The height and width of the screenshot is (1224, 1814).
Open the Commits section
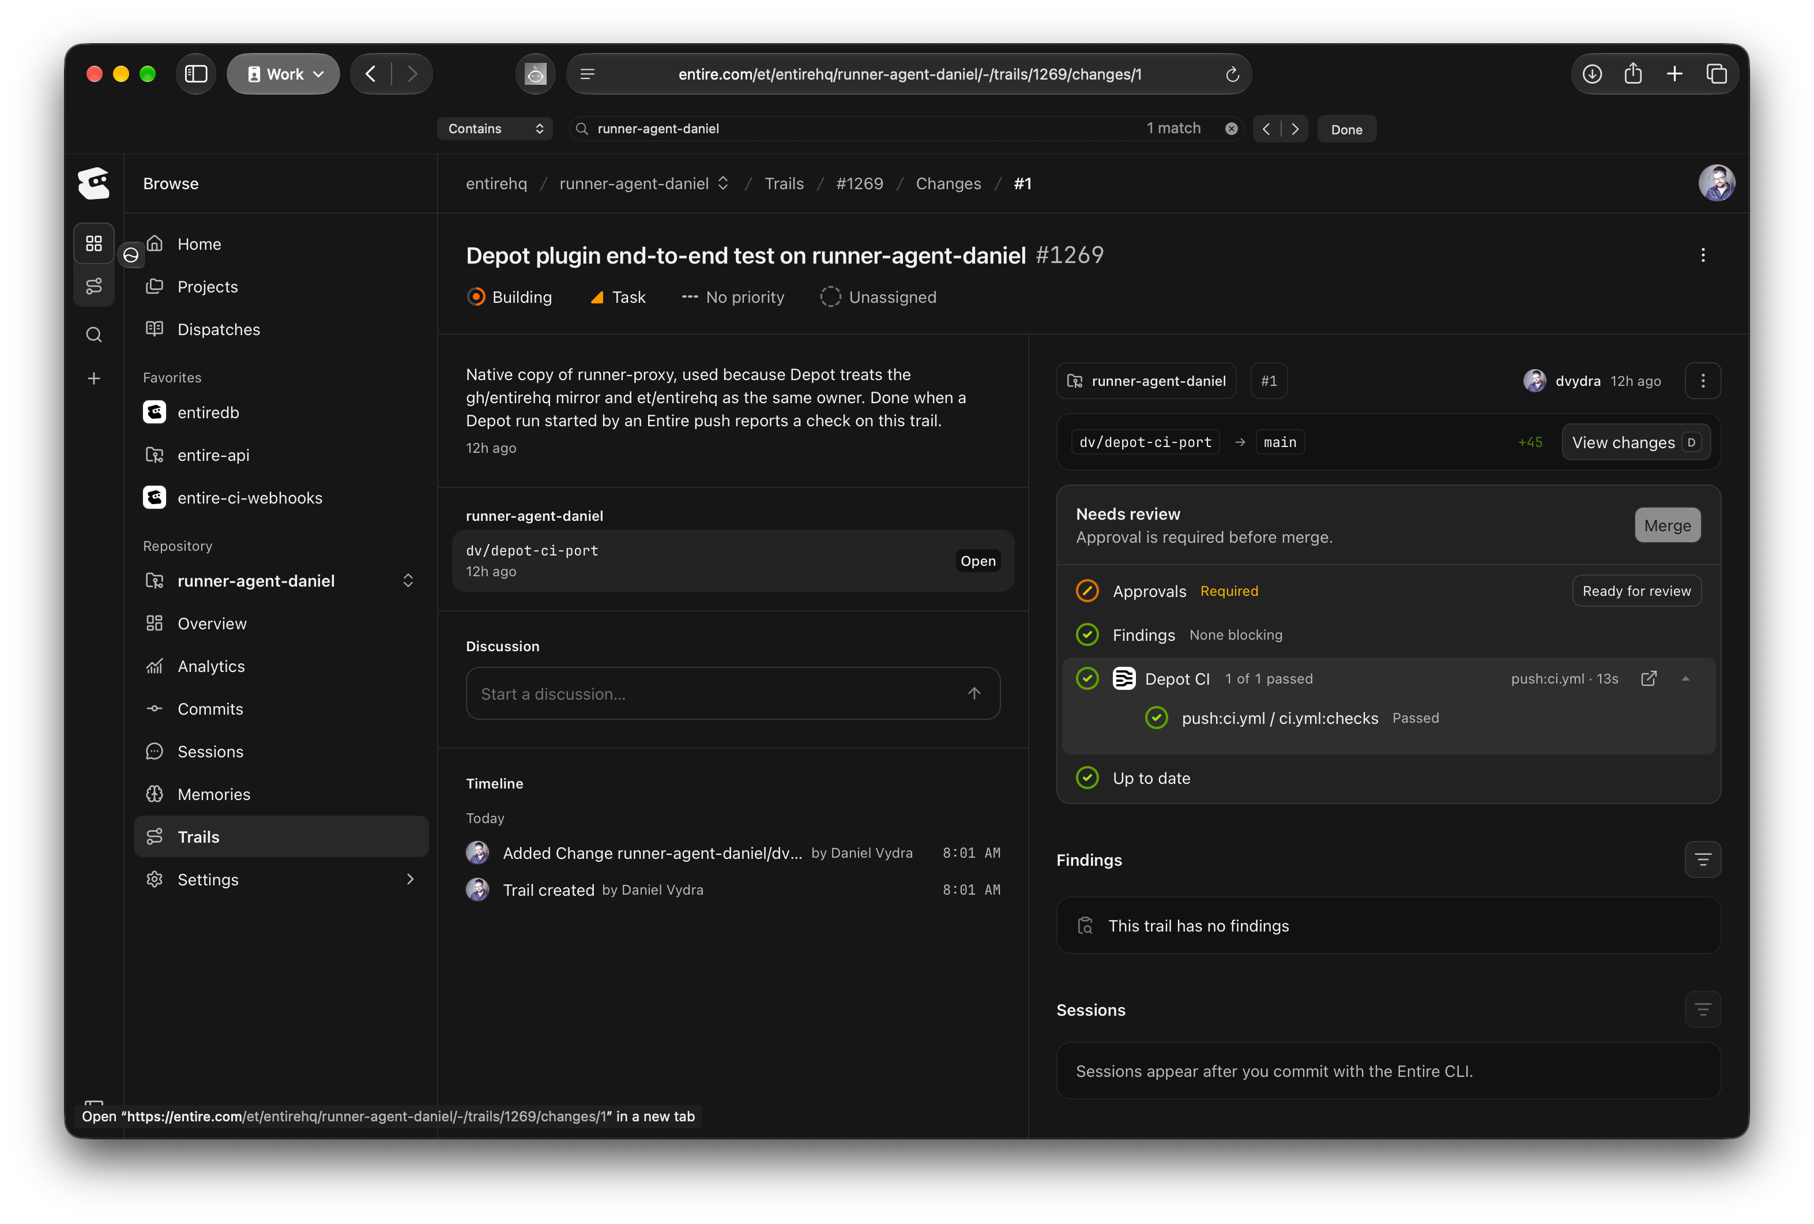click(281, 709)
